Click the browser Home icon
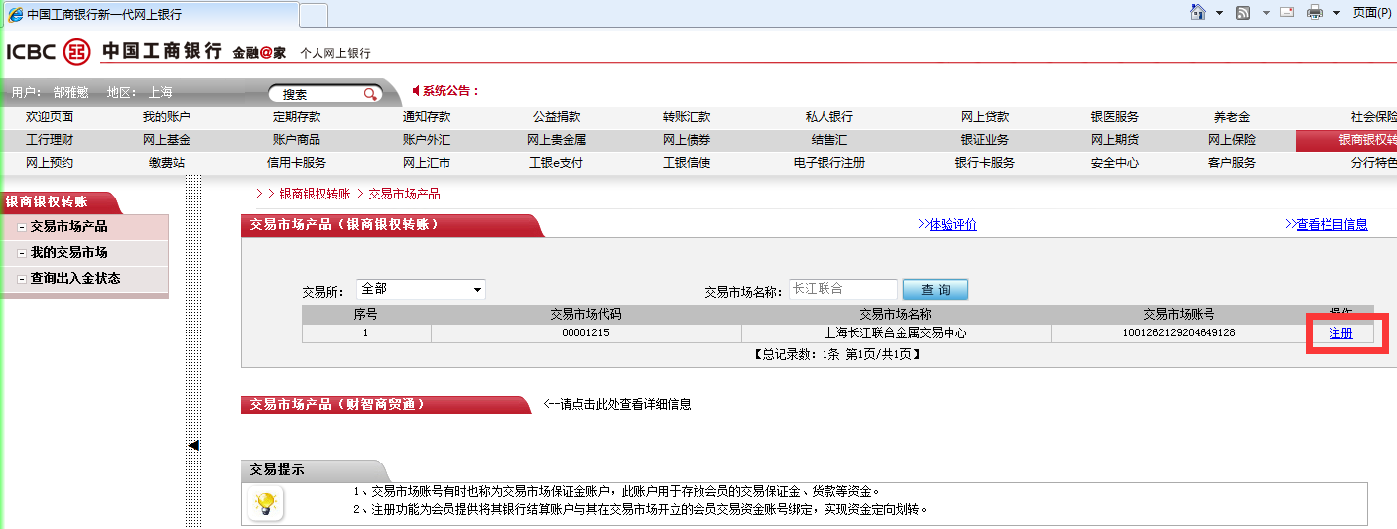The height and width of the screenshot is (529, 1397). (x=1198, y=12)
